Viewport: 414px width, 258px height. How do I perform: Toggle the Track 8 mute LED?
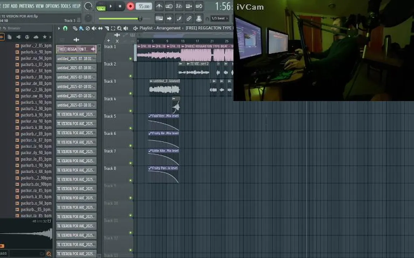(x=130, y=180)
